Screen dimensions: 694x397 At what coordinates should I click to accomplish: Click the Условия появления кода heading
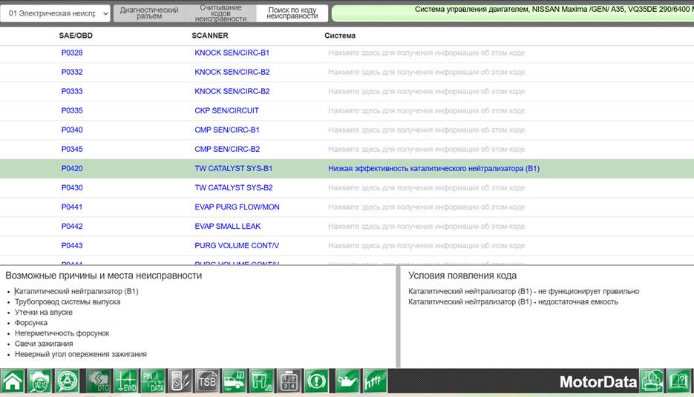click(462, 276)
